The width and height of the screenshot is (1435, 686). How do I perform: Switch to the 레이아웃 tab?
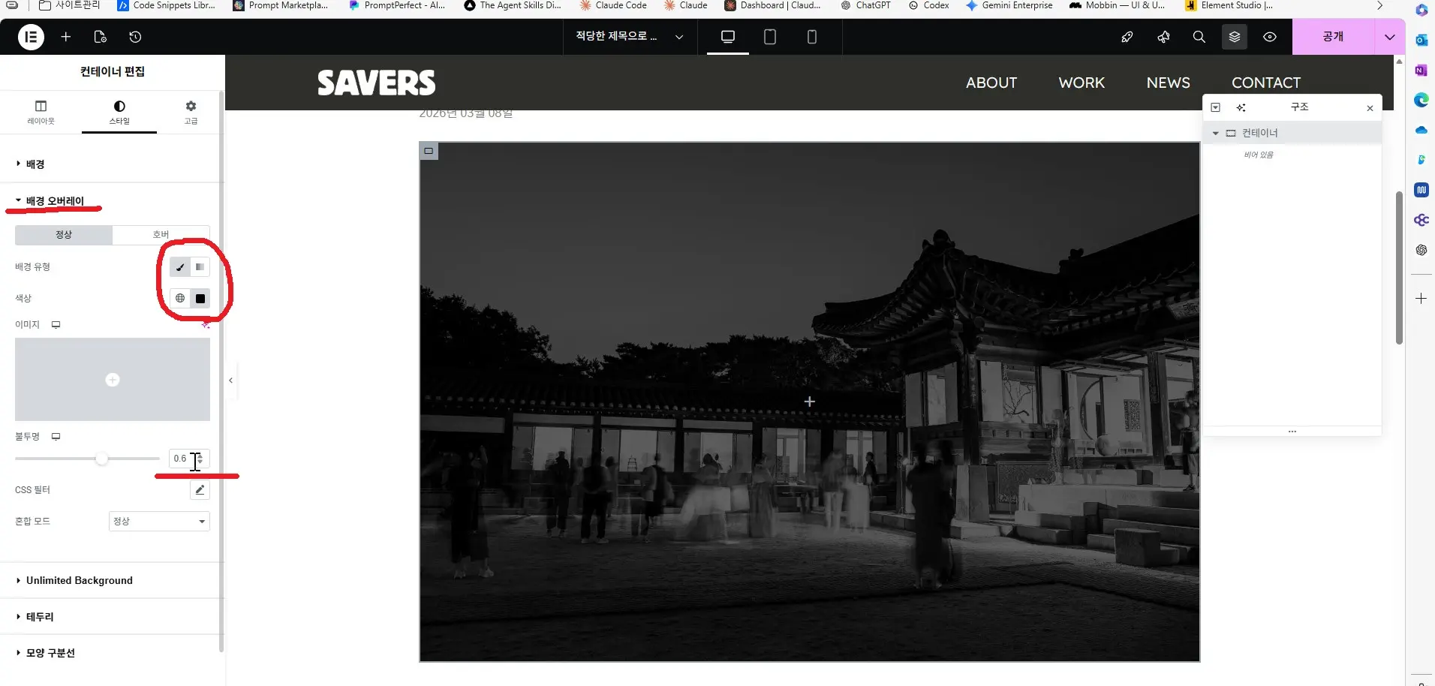[x=41, y=112]
